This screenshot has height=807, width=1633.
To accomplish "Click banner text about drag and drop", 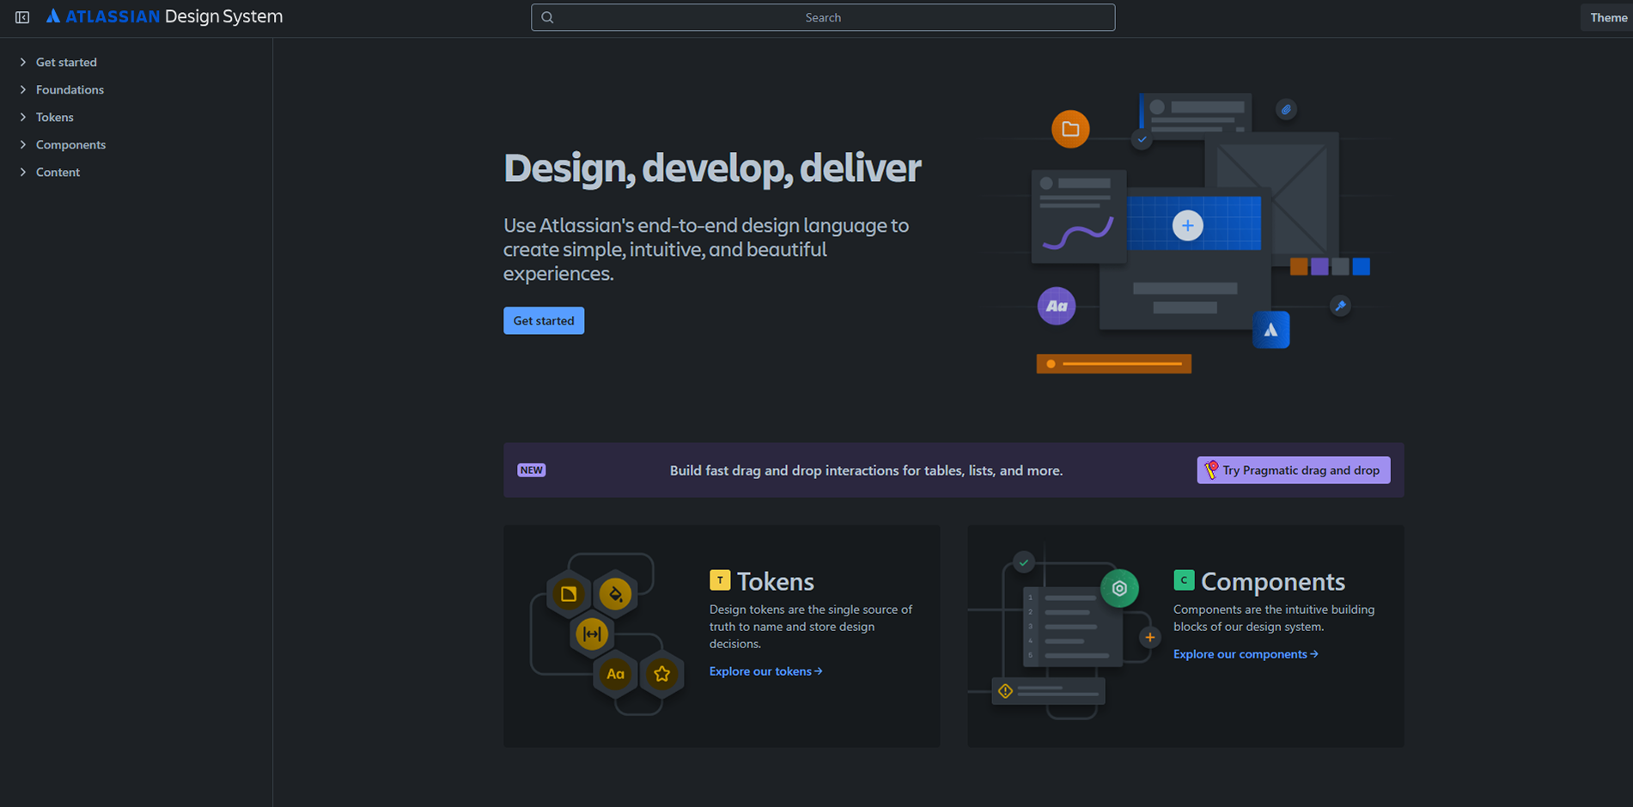I will pyautogui.click(x=866, y=470).
